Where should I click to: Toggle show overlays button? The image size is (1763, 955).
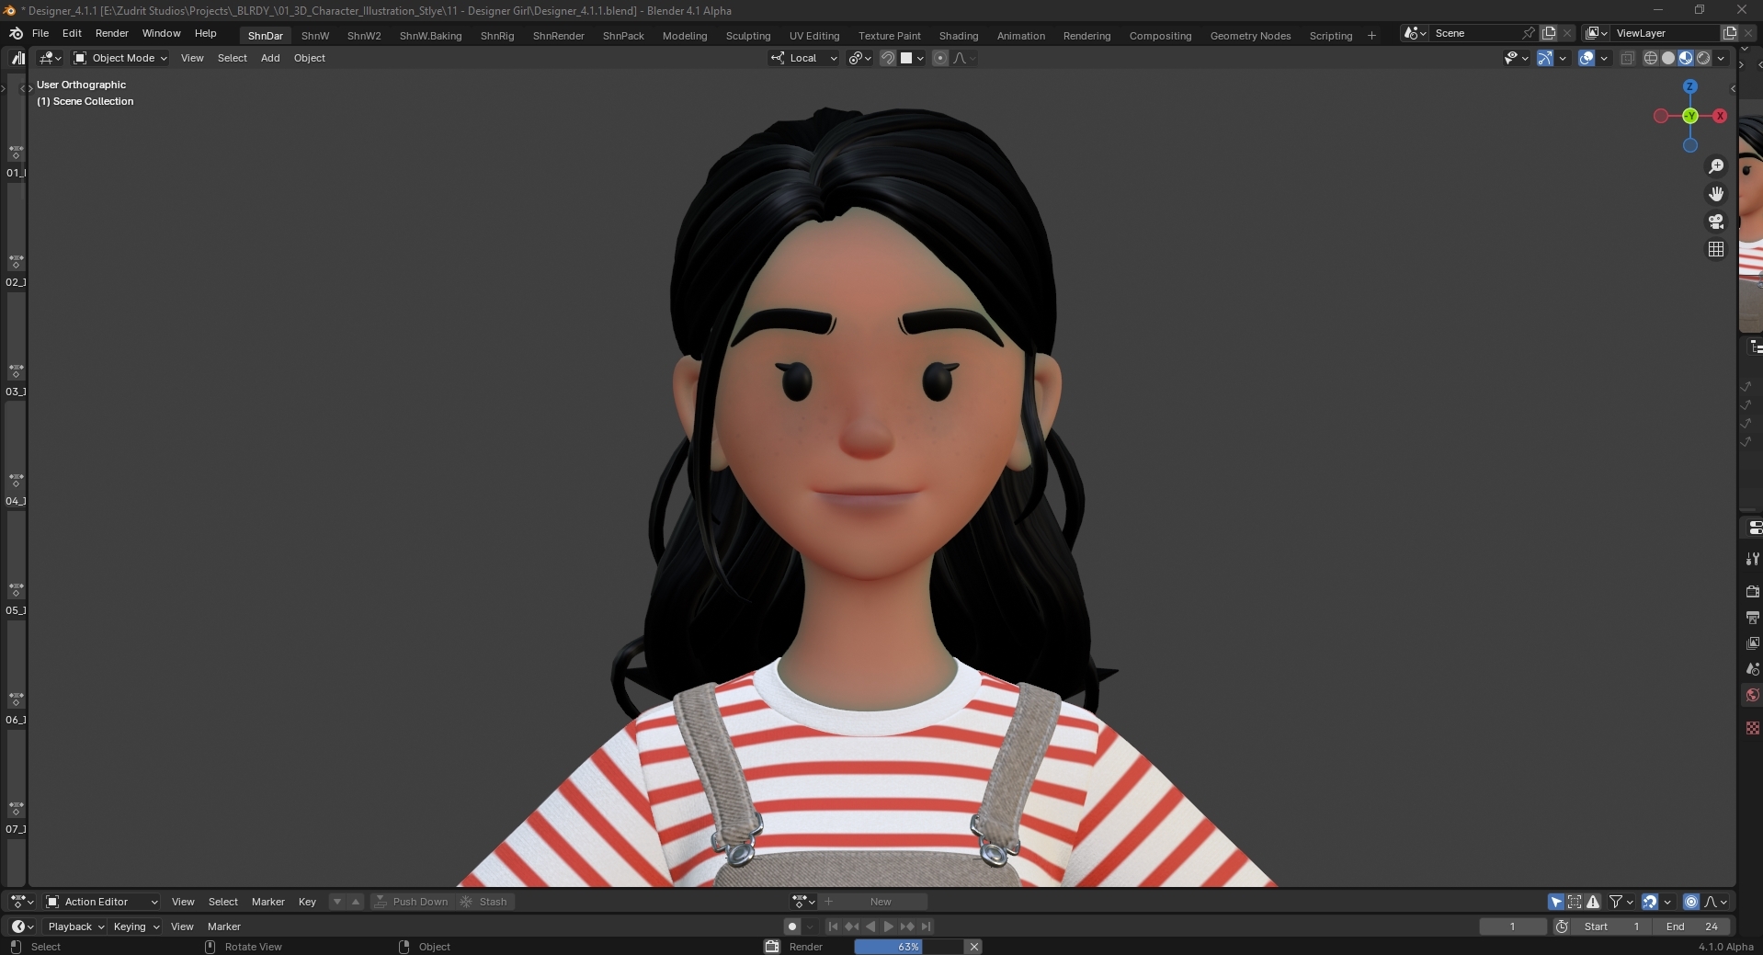(1587, 58)
